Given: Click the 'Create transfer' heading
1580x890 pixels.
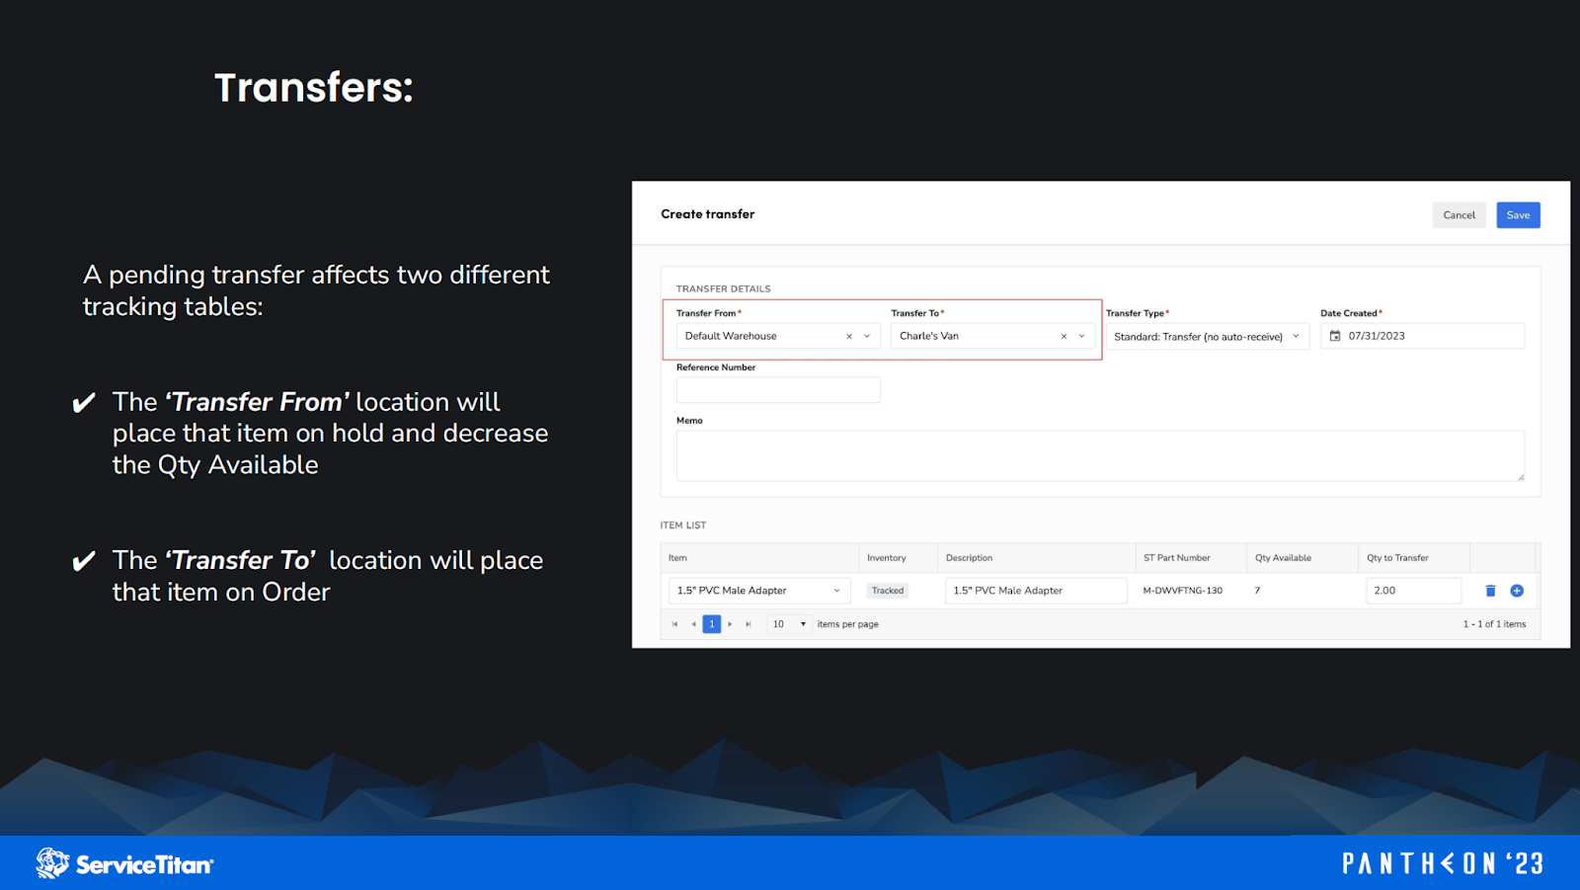Looking at the screenshot, I should coord(707,214).
